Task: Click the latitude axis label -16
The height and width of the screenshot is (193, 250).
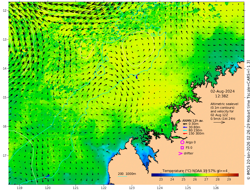Action: click(4, 126)
